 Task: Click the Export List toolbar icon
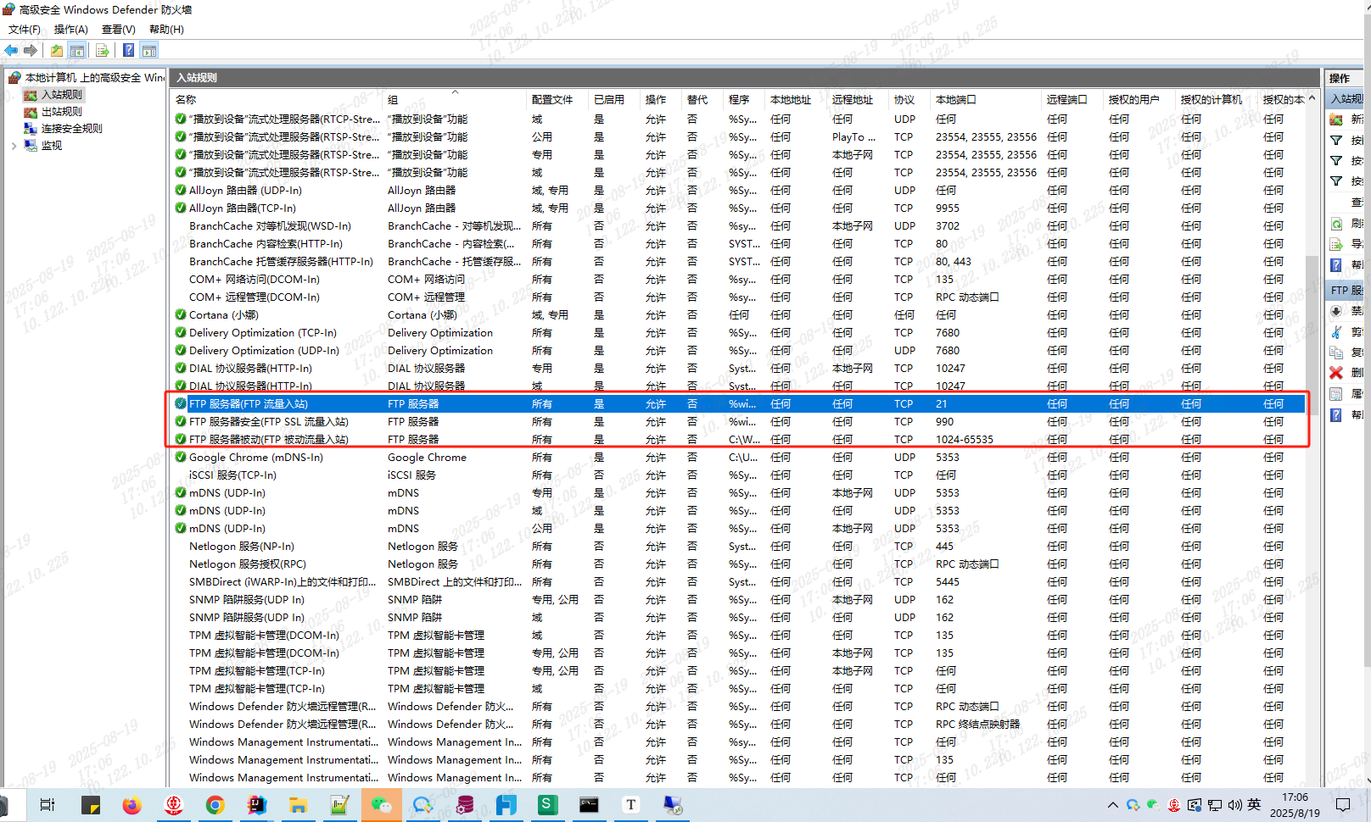pyautogui.click(x=103, y=50)
